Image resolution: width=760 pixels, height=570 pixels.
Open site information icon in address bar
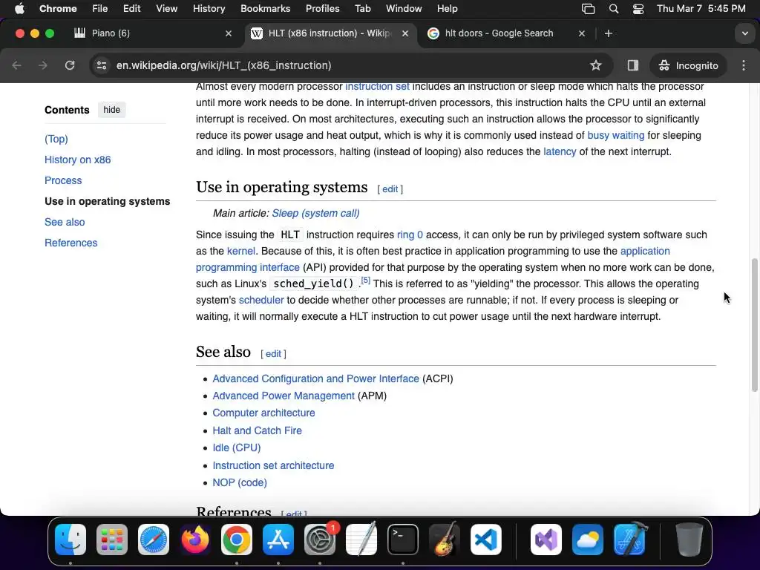(x=101, y=65)
